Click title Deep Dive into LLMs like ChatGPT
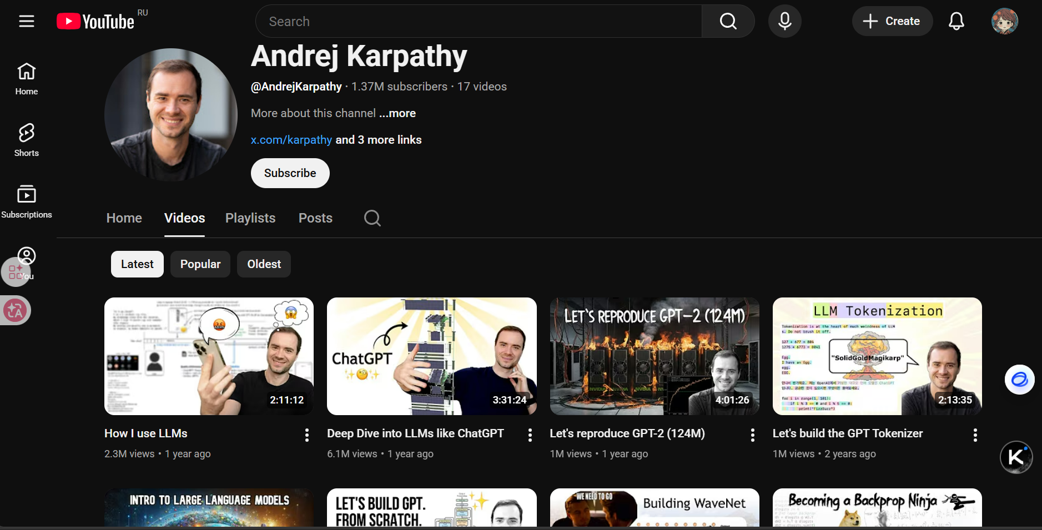This screenshot has height=530, width=1042. pyautogui.click(x=415, y=433)
